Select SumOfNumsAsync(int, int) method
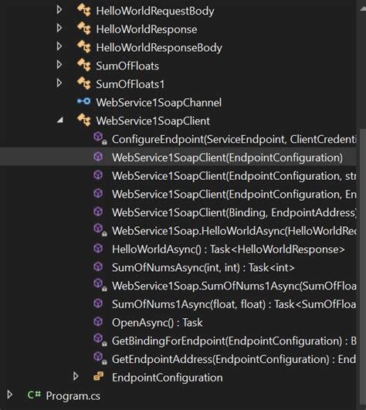Screen dimensions: 366x410 pyautogui.click(x=203, y=268)
